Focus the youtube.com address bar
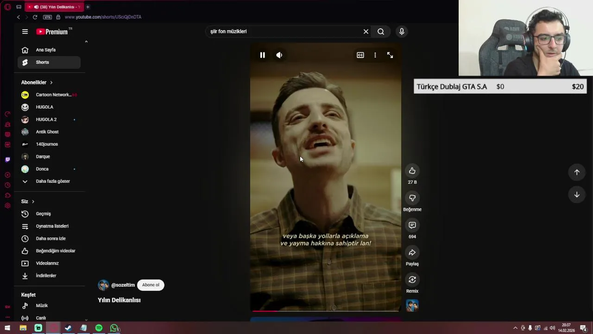This screenshot has width=593, height=334. coord(103,17)
